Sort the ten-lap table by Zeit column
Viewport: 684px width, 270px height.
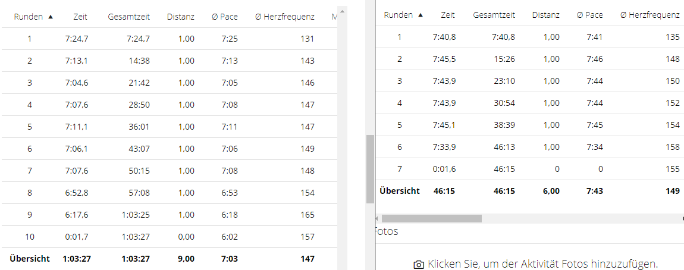point(79,17)
